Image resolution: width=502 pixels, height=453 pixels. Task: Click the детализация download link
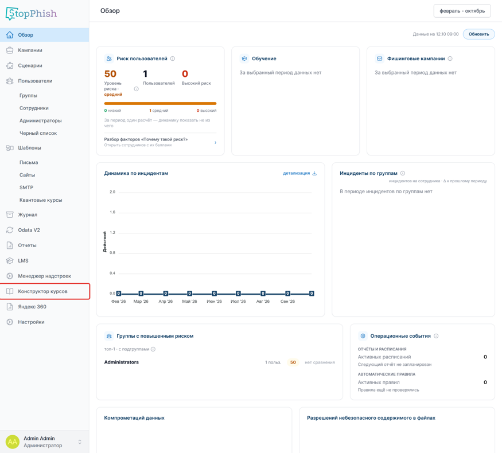click(299, 173)
